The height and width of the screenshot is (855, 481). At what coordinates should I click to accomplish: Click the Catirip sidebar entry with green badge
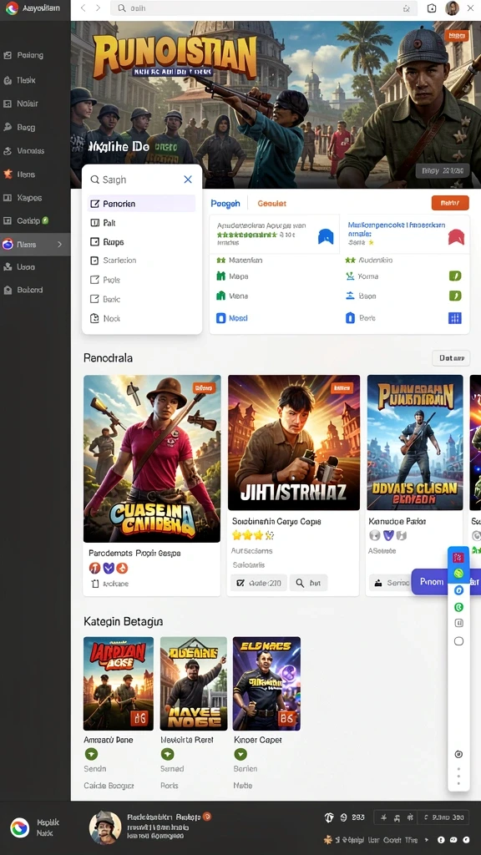(x=26, y=220)
